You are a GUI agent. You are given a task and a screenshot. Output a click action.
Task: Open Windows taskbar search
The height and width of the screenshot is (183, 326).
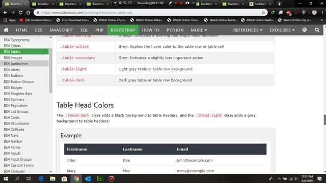(17, 178)
